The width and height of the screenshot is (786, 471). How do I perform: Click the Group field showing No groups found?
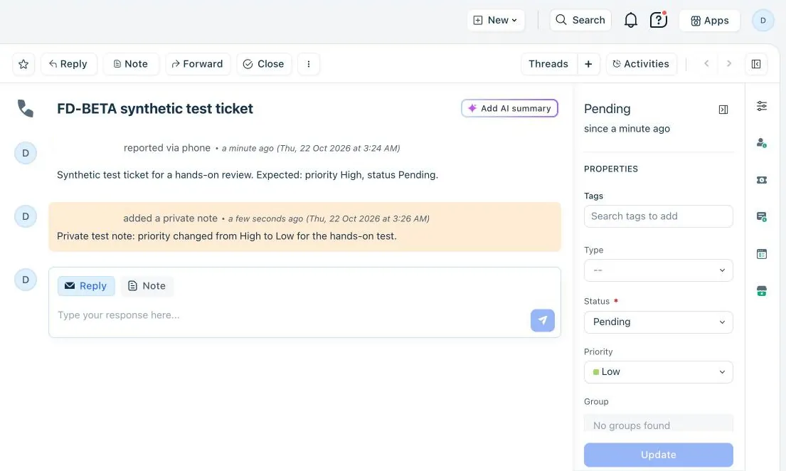pos(658,424)
